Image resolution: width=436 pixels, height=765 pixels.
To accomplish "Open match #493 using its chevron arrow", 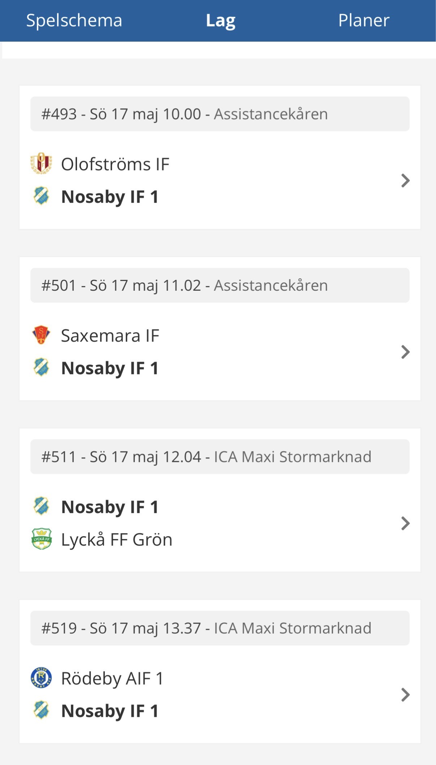I will coord(405,180).
